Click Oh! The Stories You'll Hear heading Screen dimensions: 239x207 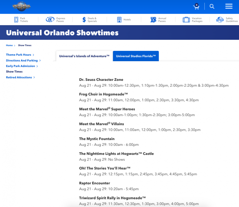click(105, 168)
